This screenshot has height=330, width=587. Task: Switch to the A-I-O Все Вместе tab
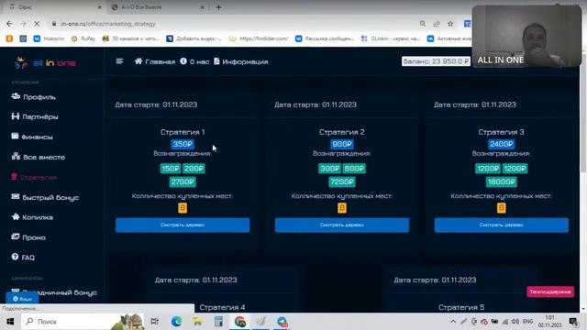(x=157, y=7)
